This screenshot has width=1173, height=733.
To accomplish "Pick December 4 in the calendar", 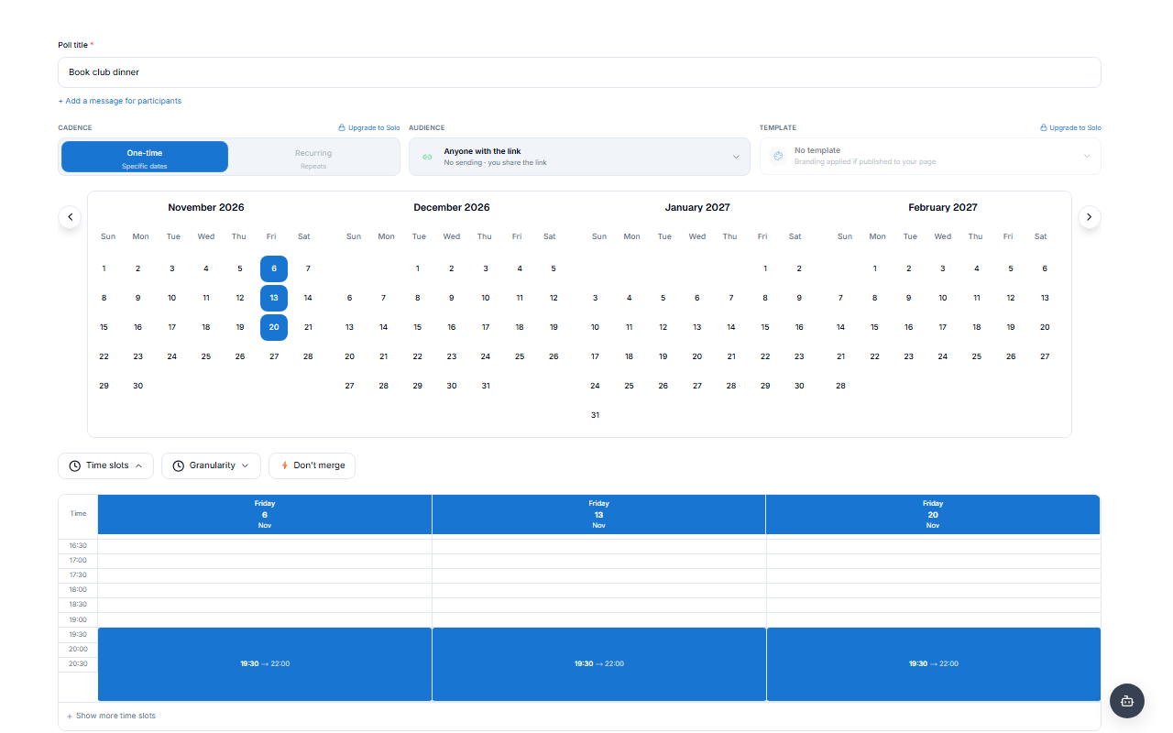I will [x=520, y=268].
